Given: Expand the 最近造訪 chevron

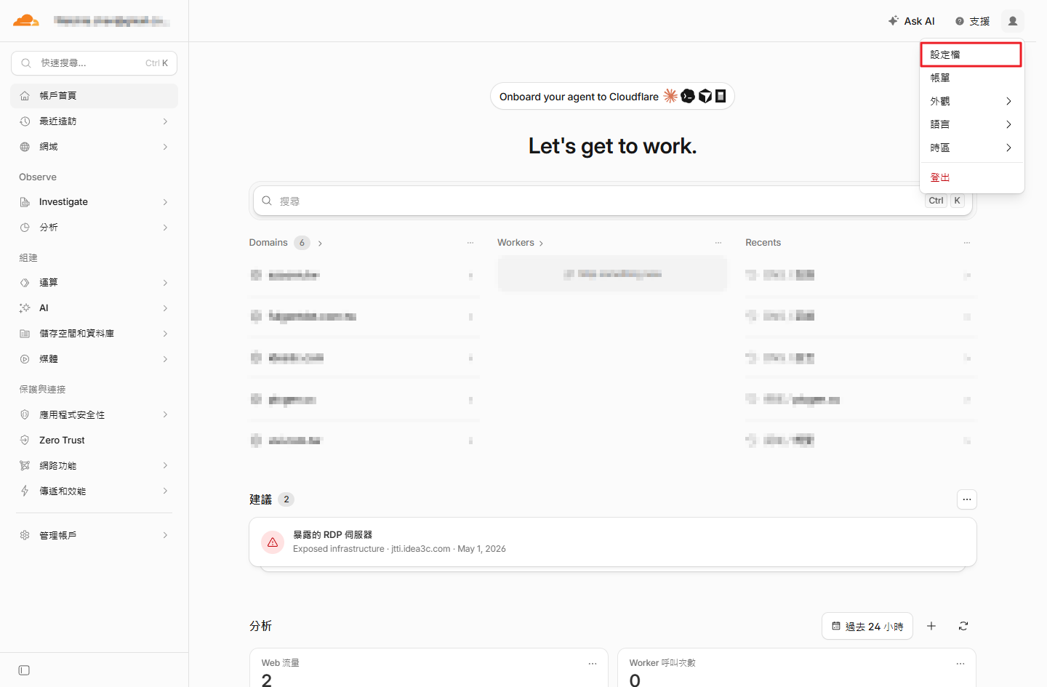Looking at the screenshot, I should coord(165,121).
